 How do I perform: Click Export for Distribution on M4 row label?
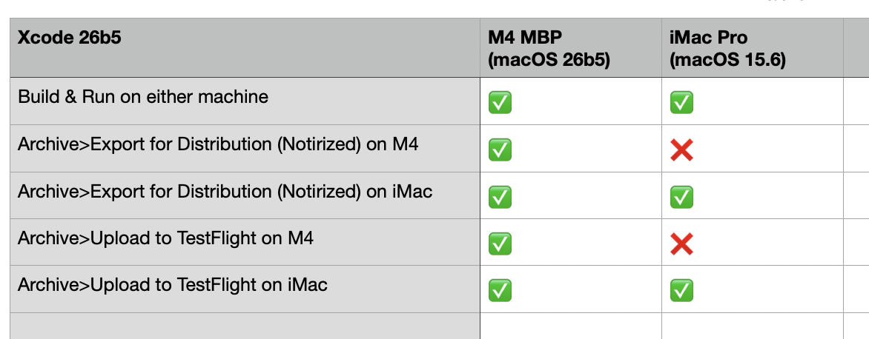(245, 148)
